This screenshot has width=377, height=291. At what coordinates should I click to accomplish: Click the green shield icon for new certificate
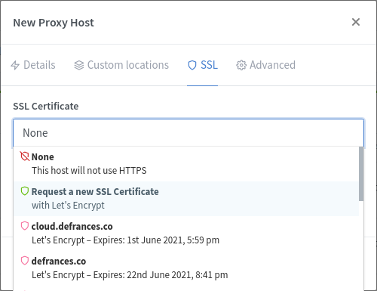25,191
